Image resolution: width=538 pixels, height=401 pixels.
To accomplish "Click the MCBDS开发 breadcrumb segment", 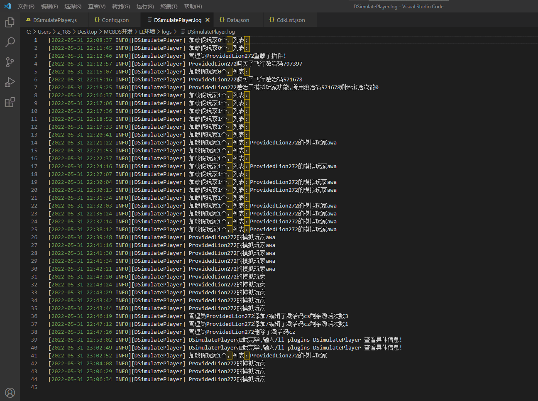I will tap(118, 32).
